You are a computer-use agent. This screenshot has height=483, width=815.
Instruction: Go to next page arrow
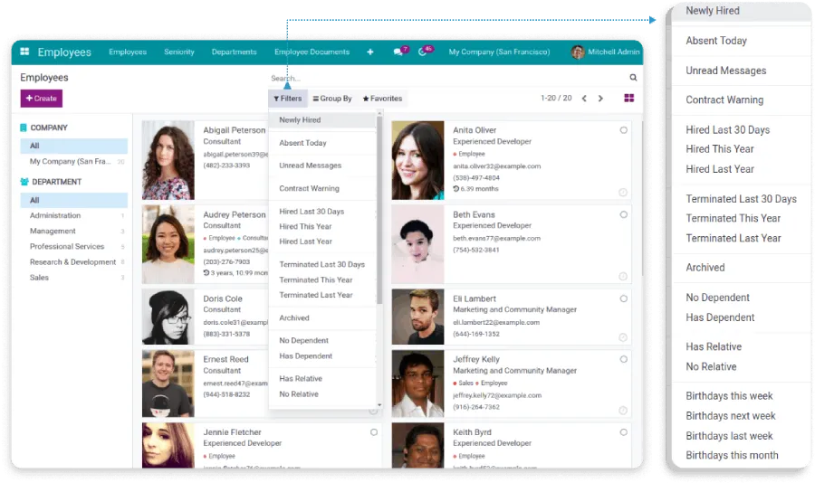click(600, 98)
